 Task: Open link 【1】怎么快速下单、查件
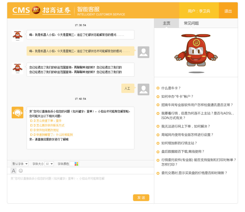(46, 120)
